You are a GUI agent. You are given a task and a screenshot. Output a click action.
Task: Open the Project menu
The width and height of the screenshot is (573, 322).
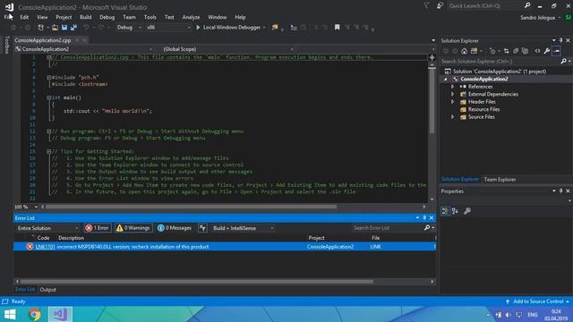pyautogui.click(x=64, y=17)
